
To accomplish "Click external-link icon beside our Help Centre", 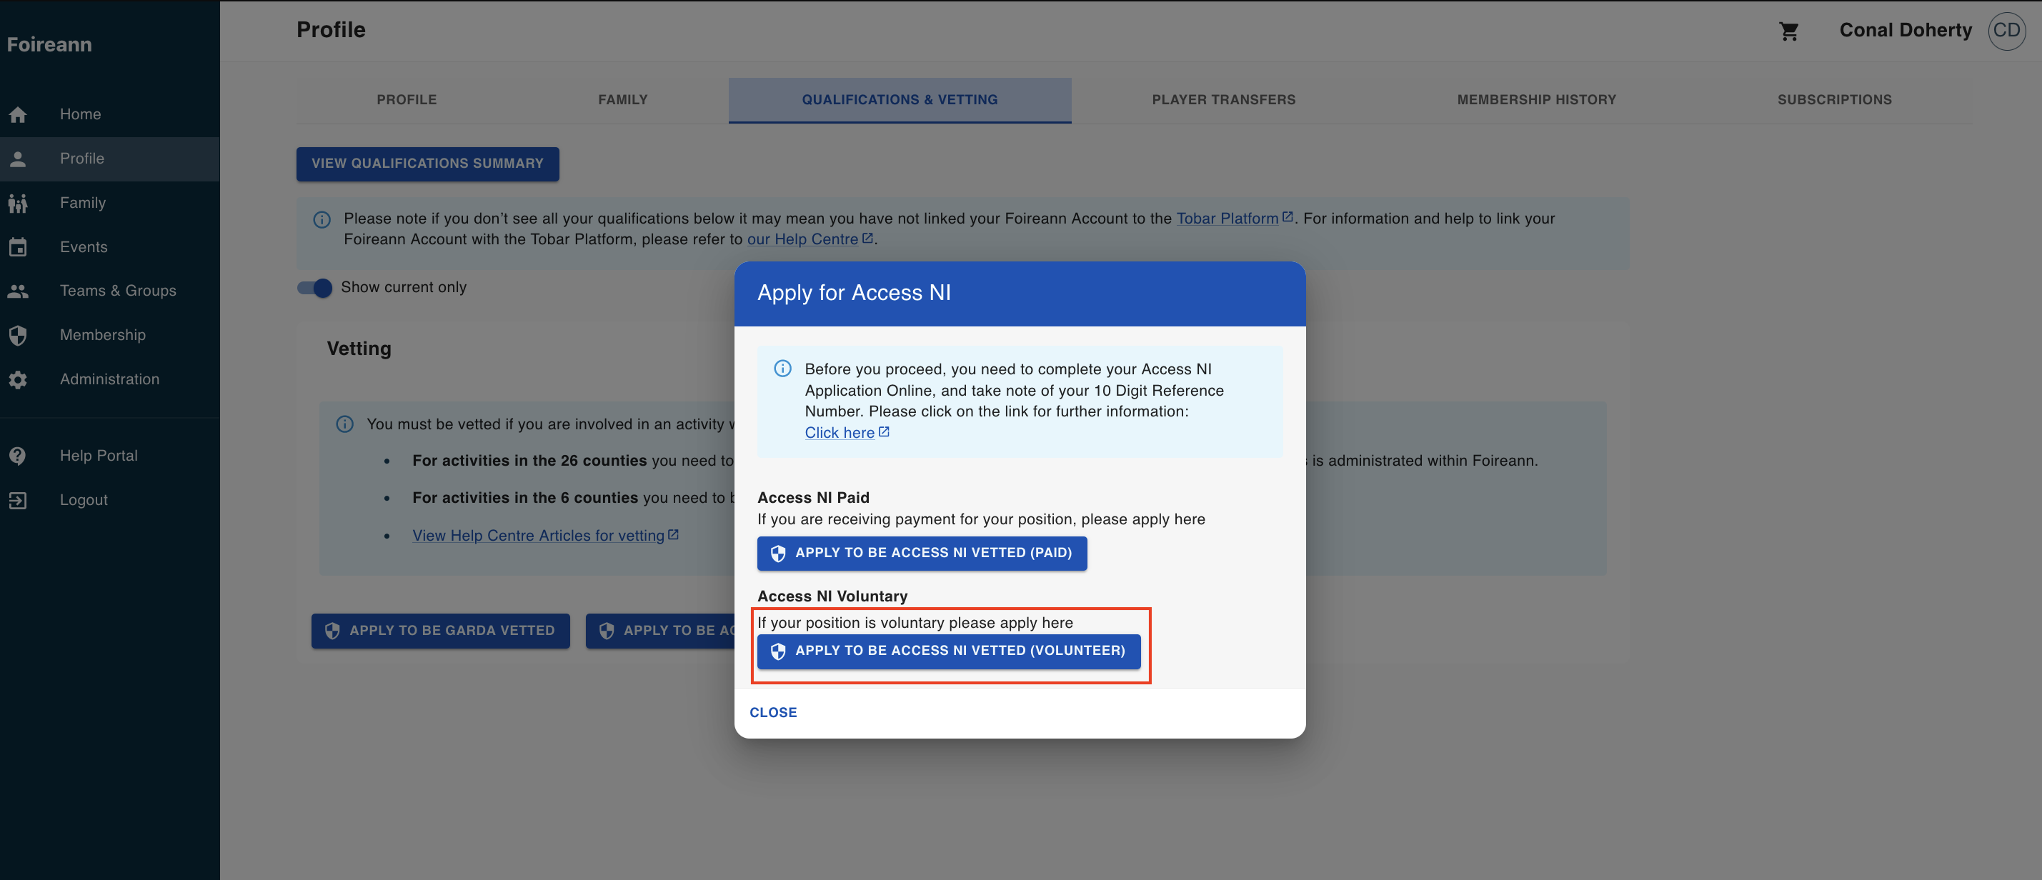I will pos(867,238).
